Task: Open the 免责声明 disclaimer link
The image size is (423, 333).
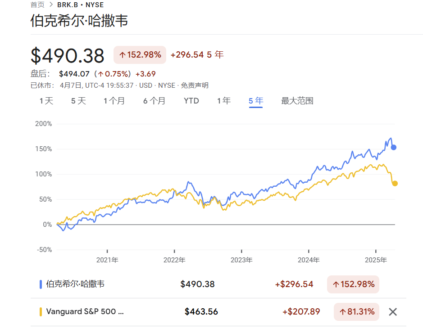Action: point(195,85)
